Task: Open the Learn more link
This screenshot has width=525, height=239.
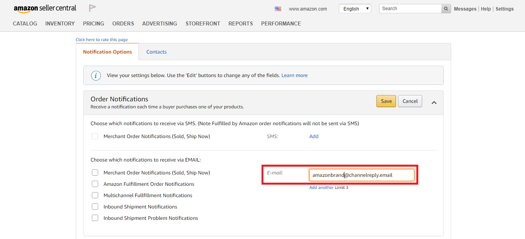Action: (x=294, y=75)
